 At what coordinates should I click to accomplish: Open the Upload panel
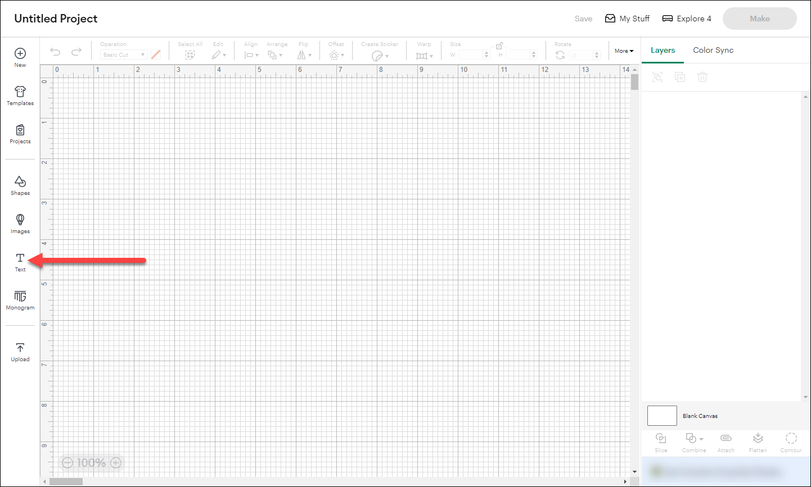pos(20,351)
